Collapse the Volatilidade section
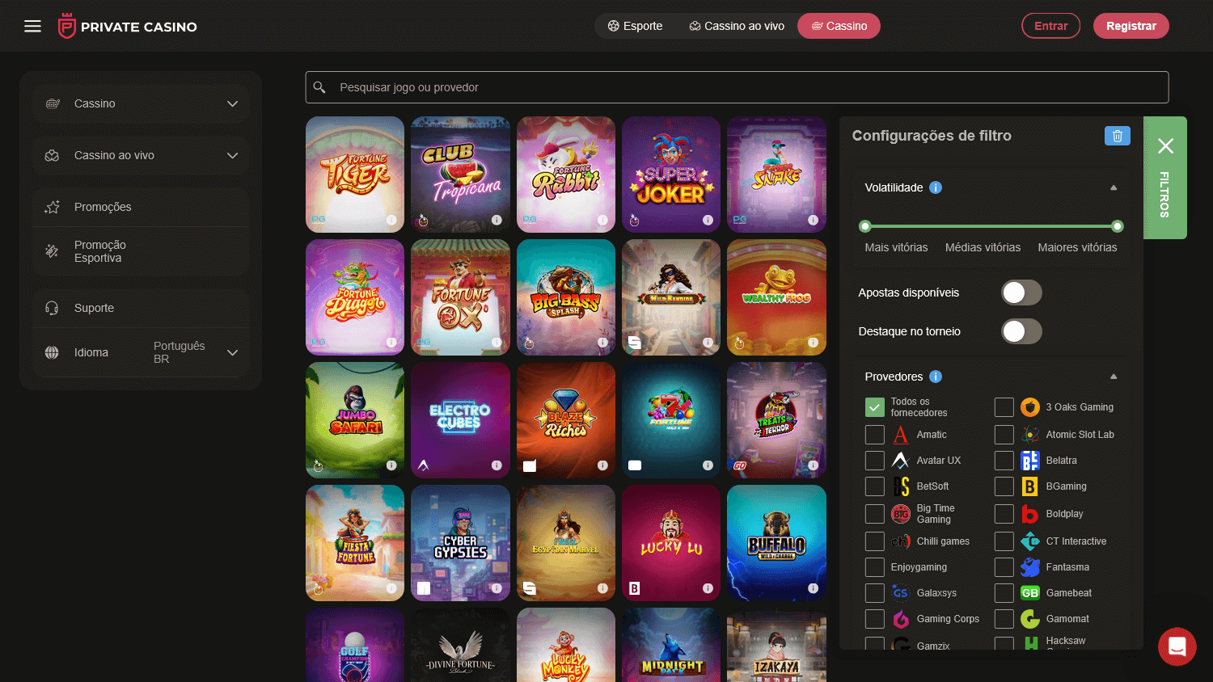This screenshot has height=682, width=1213. [1114, 187]
